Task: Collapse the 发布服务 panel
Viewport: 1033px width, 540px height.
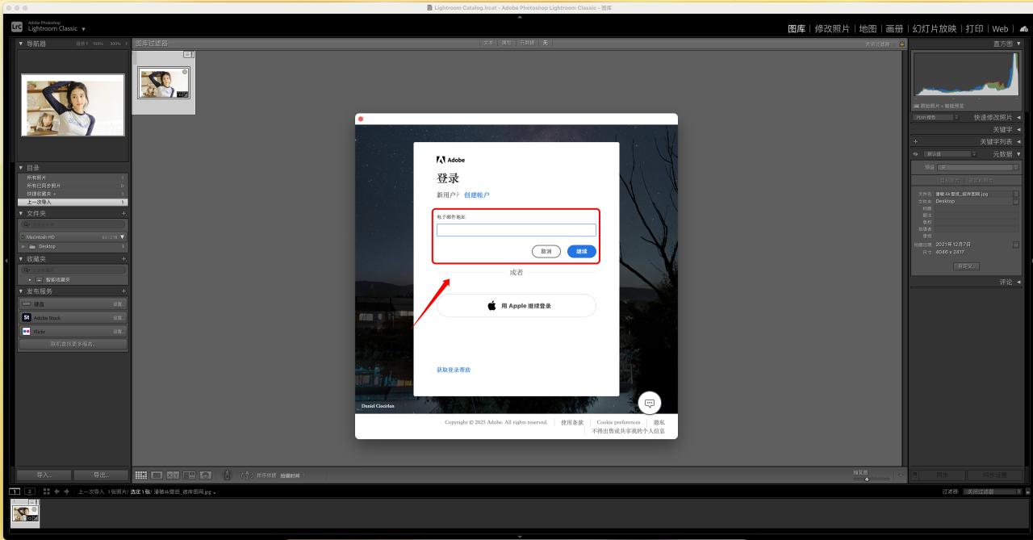Action: point(21,291)
